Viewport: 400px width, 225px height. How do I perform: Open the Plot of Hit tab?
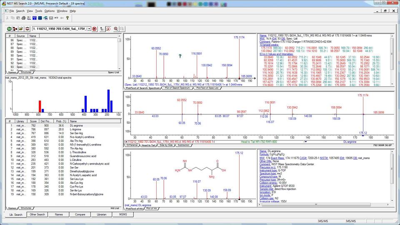coord(151,208)
